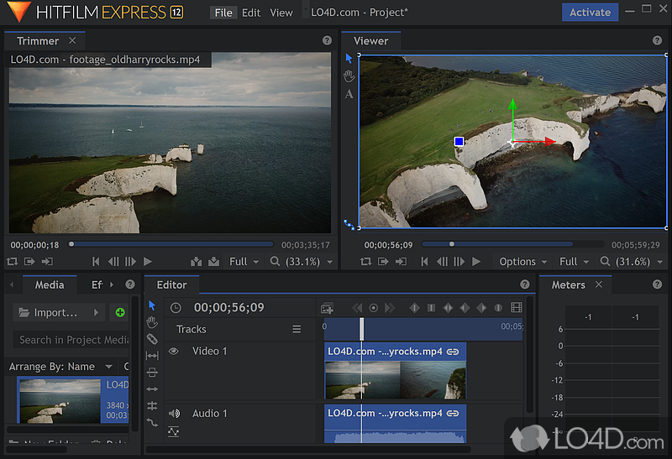
Task: Step back one frame in Viewer
Action: click(442, 262)
